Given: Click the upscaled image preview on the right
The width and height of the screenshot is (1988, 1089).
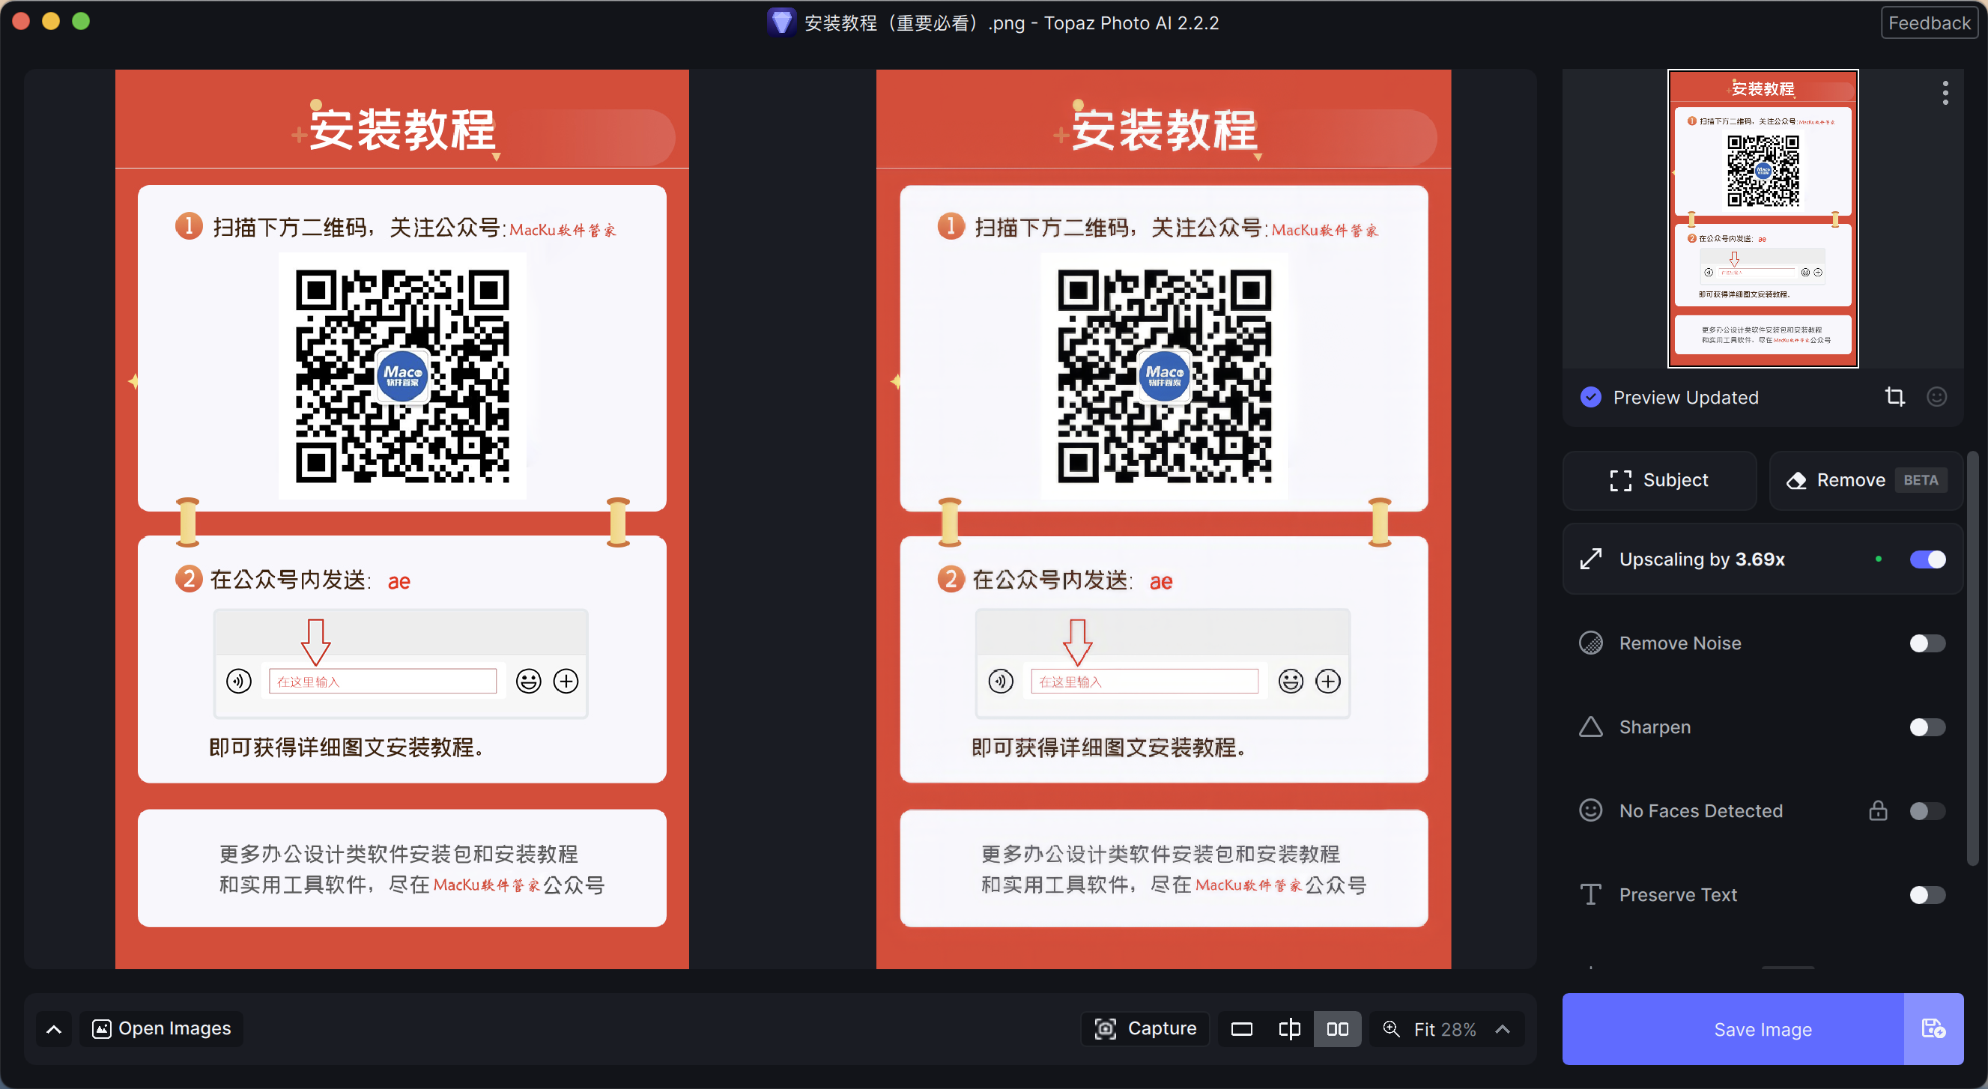Looking at the screenshot, I should point(1164,518).
